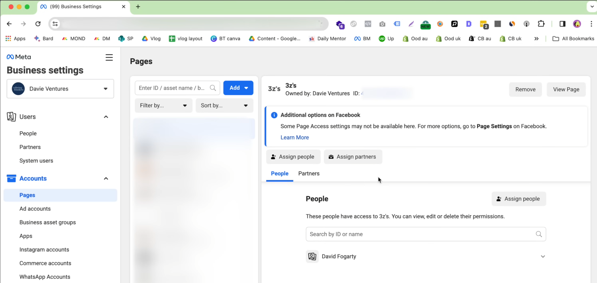597x283 pixels.
Task: Open the Daily Mentor bookmark
Action: [x=328, y=39]
